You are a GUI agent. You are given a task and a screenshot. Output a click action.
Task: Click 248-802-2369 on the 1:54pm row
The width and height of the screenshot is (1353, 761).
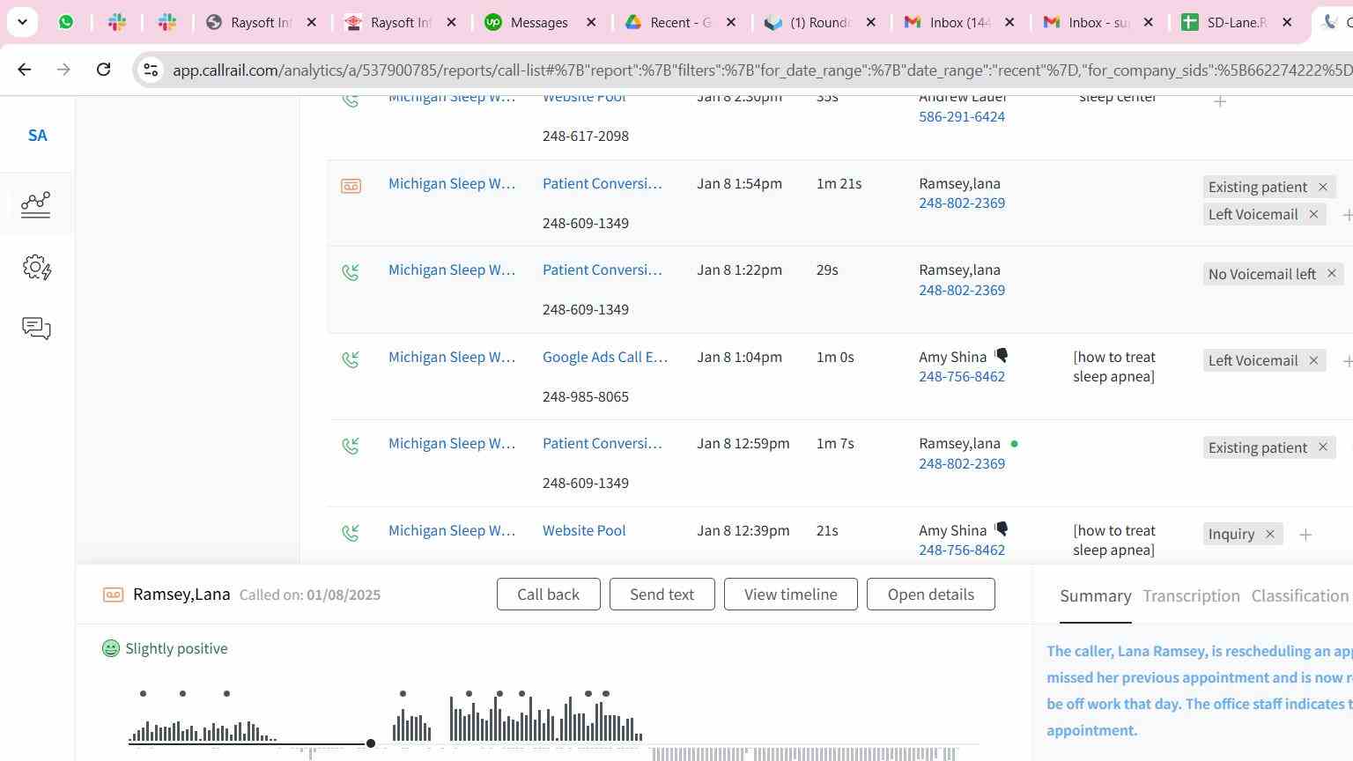(962, 203)
